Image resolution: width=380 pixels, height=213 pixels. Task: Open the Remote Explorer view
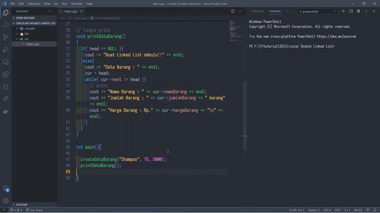[5, 62]
